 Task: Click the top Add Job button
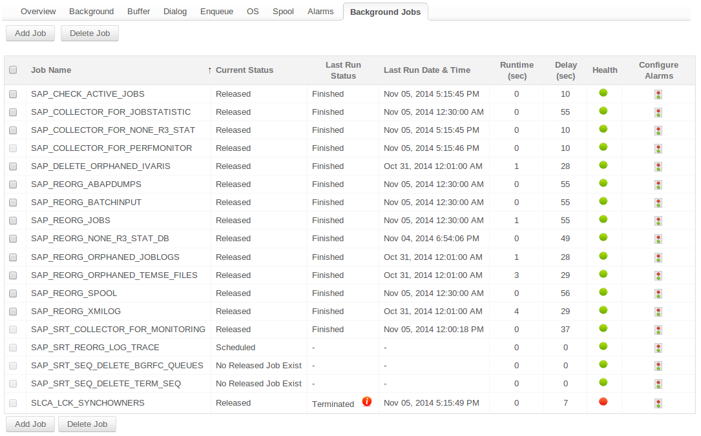point(30,33)
